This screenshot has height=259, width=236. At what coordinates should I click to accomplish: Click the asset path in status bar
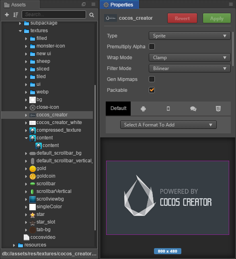pyautogui.click(x=49, y=254)
